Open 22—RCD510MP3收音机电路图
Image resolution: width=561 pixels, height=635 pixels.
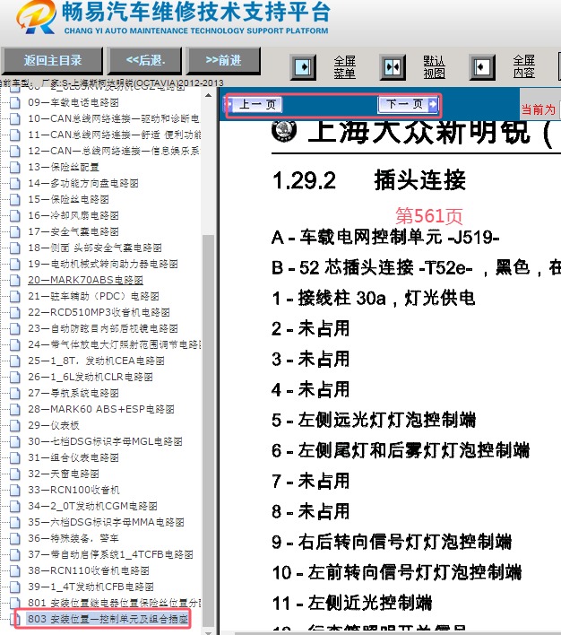(x=99, y=312)
